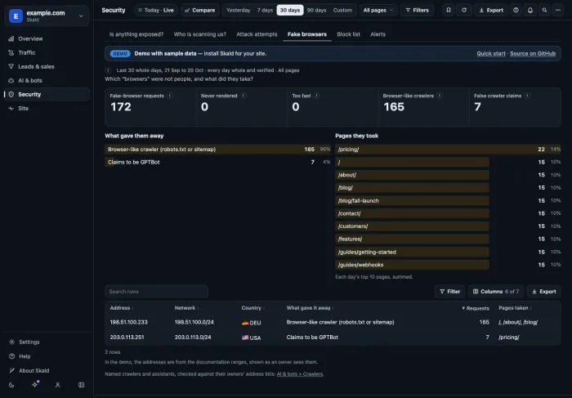
Task: Click the sparkle icon with purple dot
Action: 35,384
